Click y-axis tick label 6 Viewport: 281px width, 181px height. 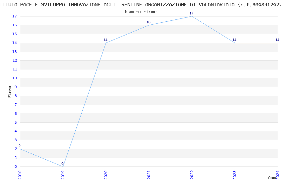(x=16, y=114)
